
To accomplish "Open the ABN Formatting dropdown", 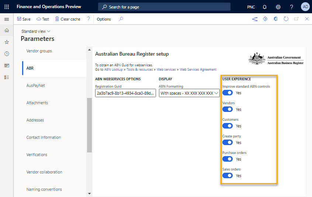I will [x=189, y=93].
